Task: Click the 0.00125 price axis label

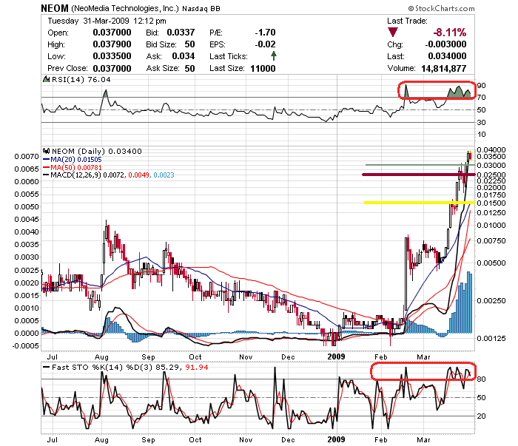Action: point(491,338)
